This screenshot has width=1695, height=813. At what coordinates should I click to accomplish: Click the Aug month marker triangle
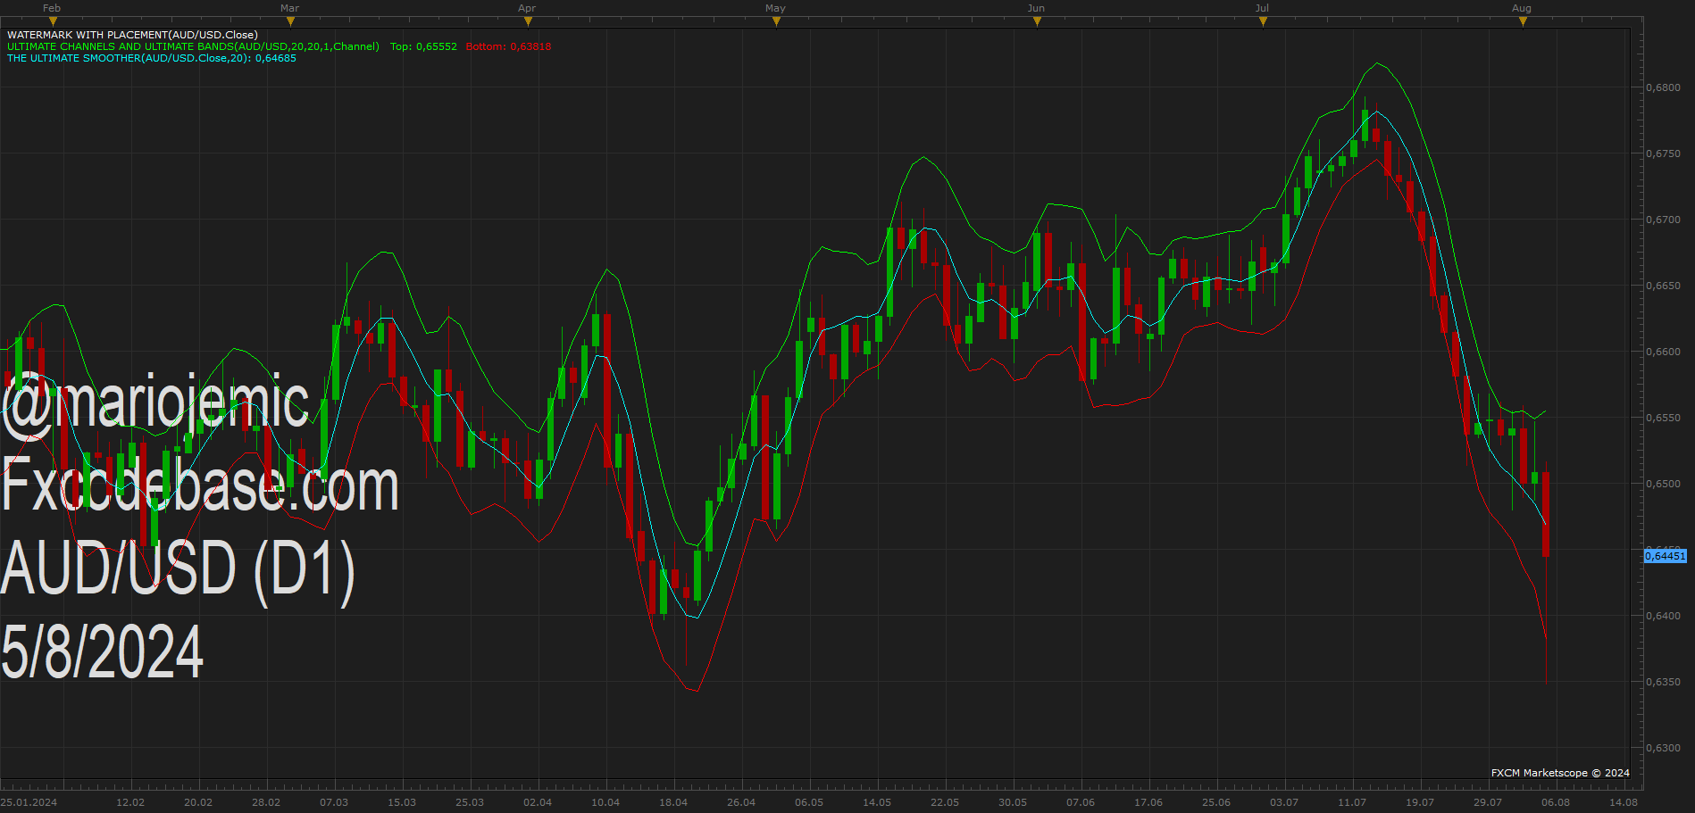click(x=1523, y=21)
